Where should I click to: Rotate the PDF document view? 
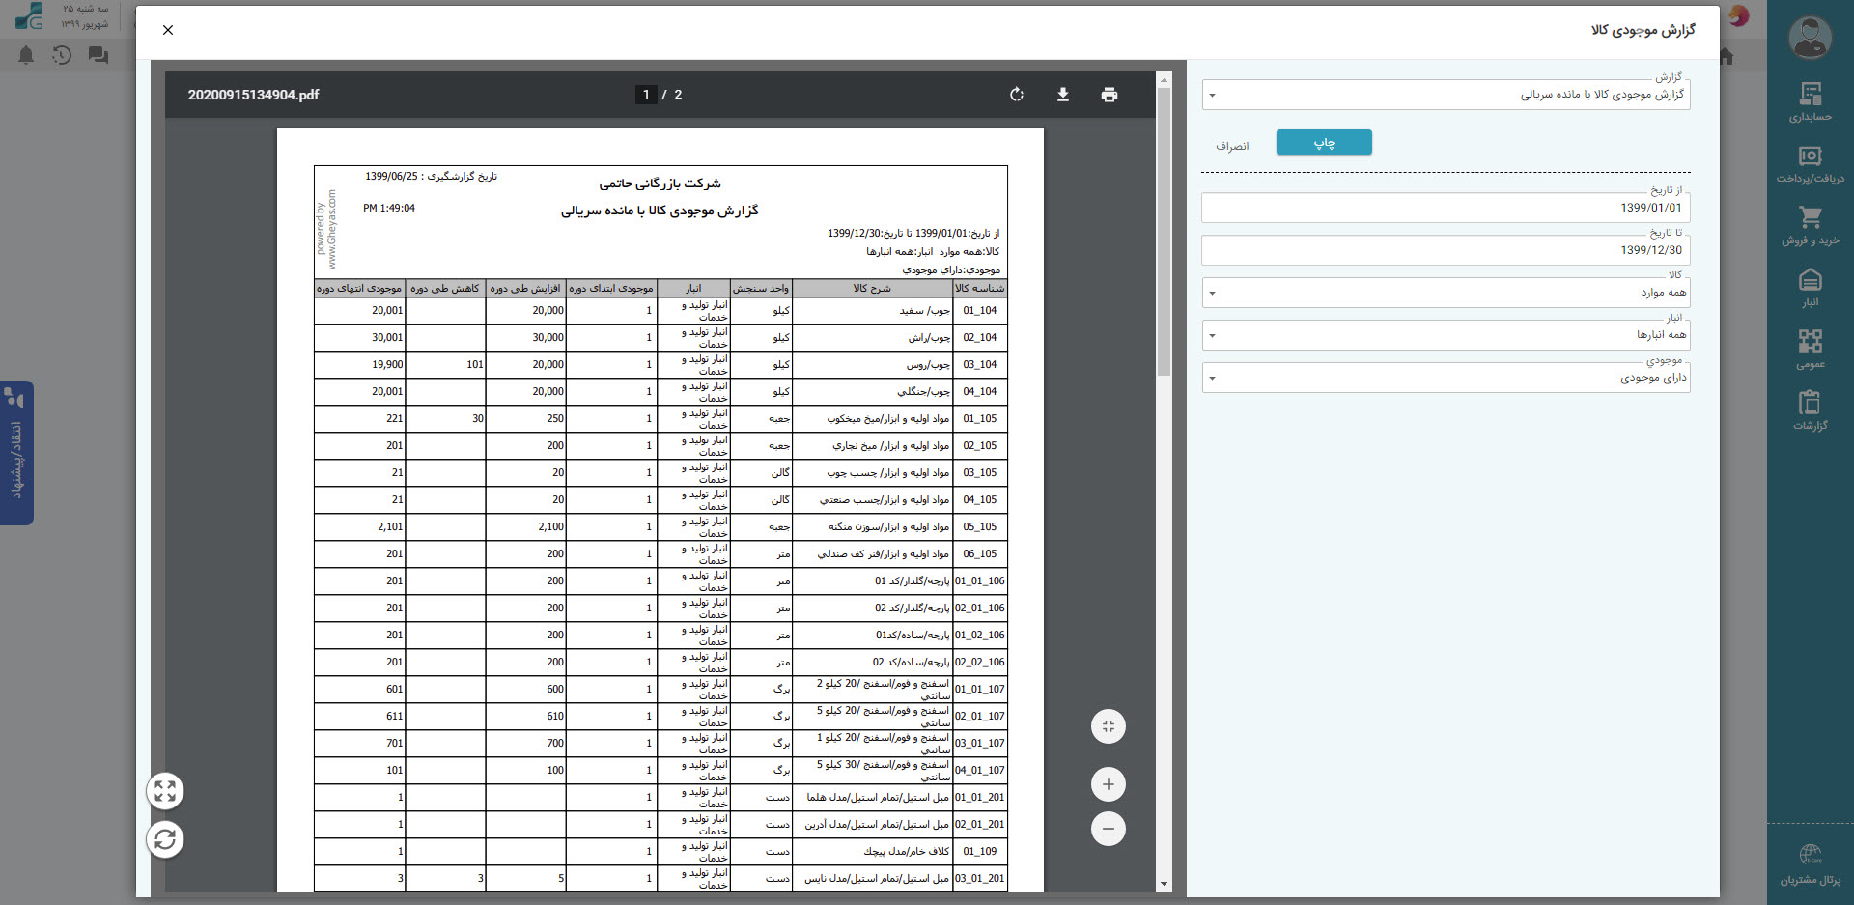[x=1016, y=95]
